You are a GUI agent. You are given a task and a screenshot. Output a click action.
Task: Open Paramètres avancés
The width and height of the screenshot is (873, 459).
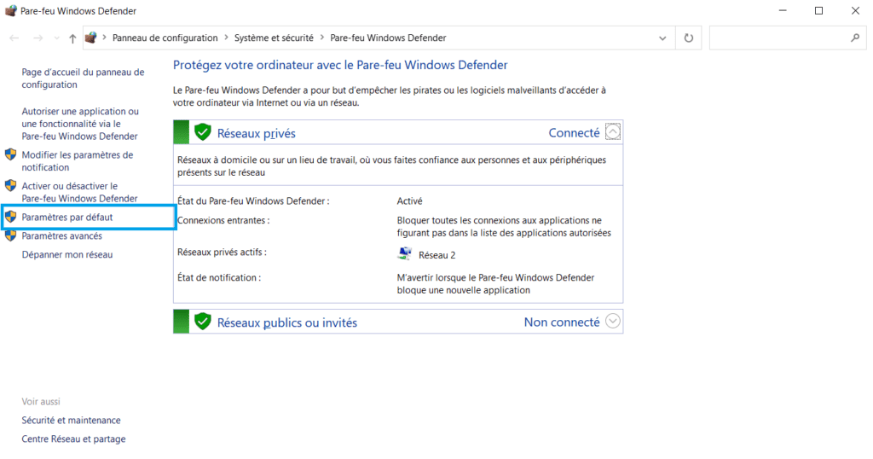61,236
